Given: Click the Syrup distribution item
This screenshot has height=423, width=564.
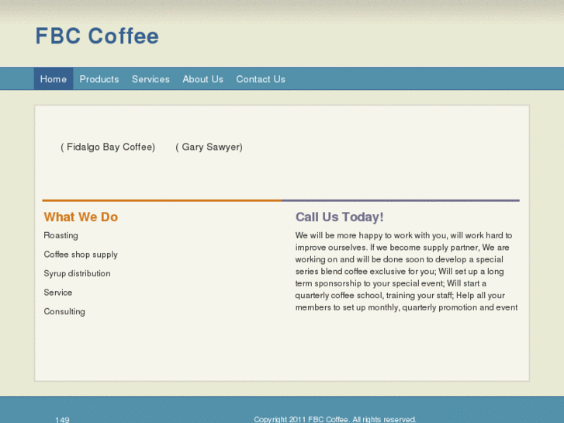Looking at the screenshot, I should tap(77, 274).
